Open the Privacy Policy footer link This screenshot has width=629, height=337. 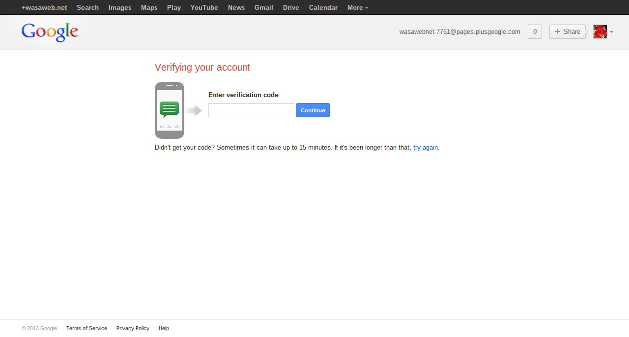coord(133,328)
